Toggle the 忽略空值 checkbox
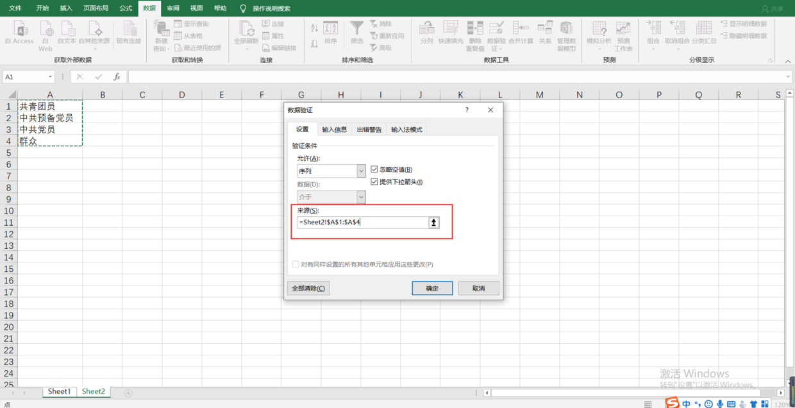This screenshot has height=408, width=795. [x=374, y=170]
